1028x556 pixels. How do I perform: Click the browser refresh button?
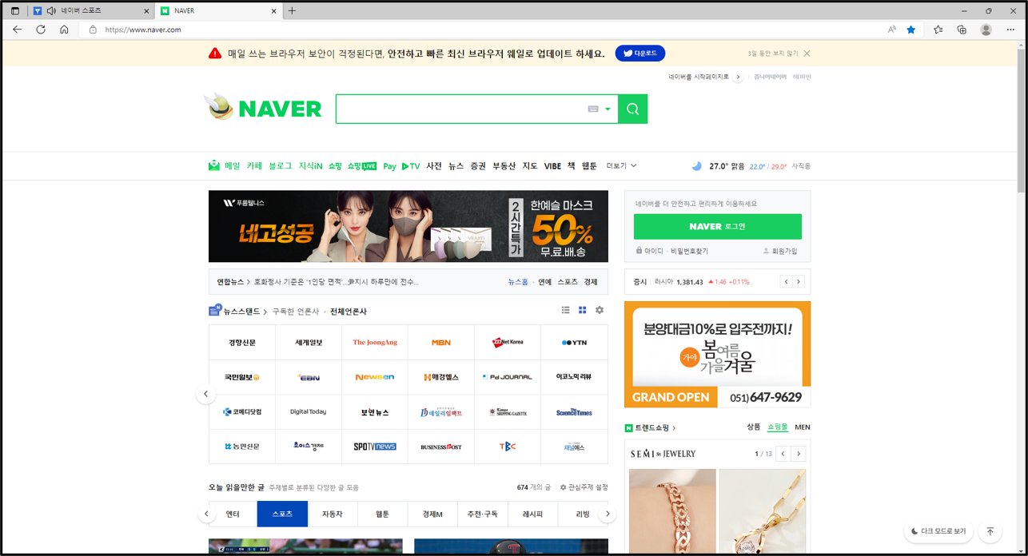click(41, 30)
